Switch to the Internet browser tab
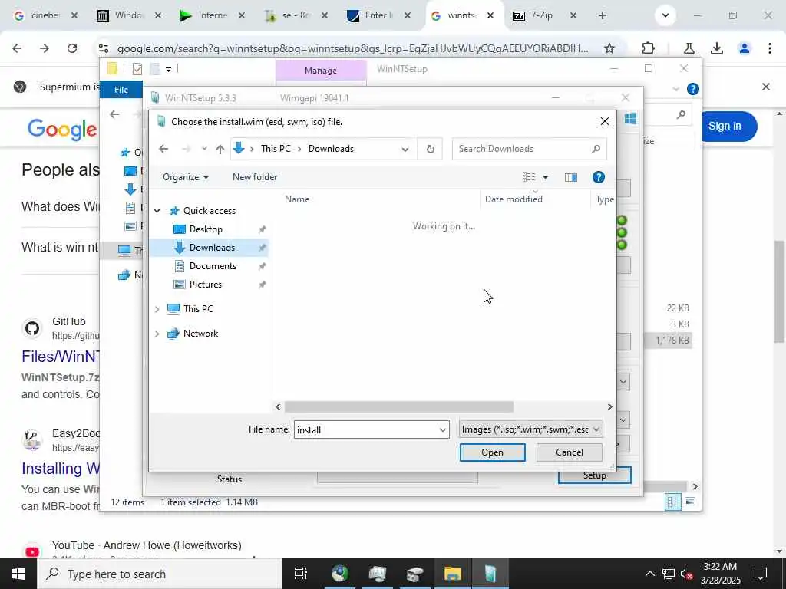Image resolution: width=786 pixels, height=589 pixels. [212, 15]
